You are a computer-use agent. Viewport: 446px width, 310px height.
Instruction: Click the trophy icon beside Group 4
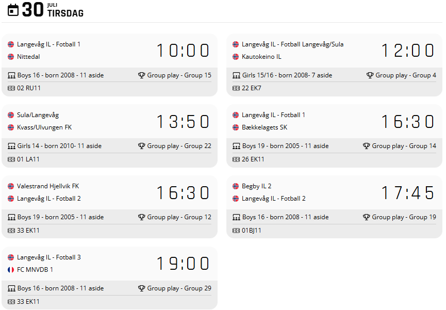[x=370, y=75]
